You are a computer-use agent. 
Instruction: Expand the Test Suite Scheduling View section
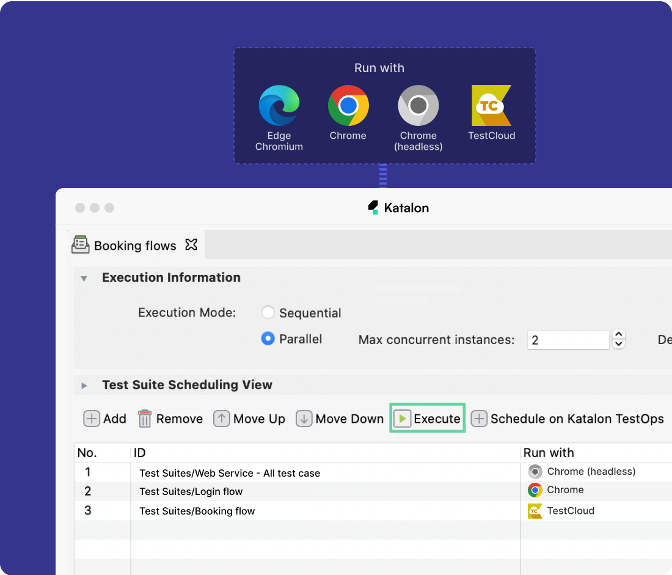84,385
